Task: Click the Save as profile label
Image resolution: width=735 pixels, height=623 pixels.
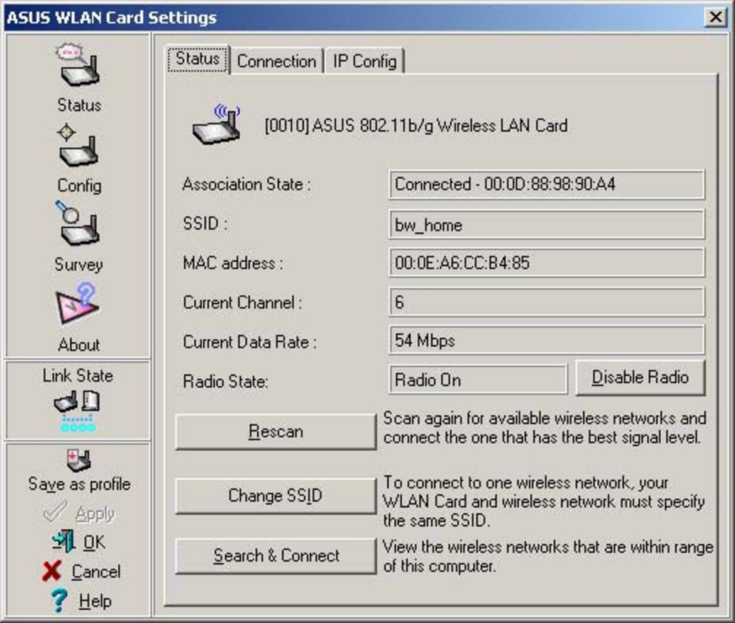Action: 79,484
